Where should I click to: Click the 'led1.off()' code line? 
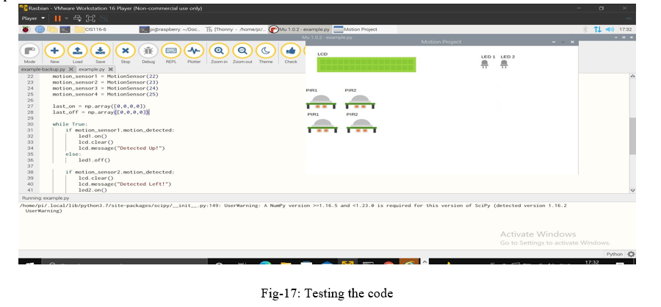click(x=95, y=160)
